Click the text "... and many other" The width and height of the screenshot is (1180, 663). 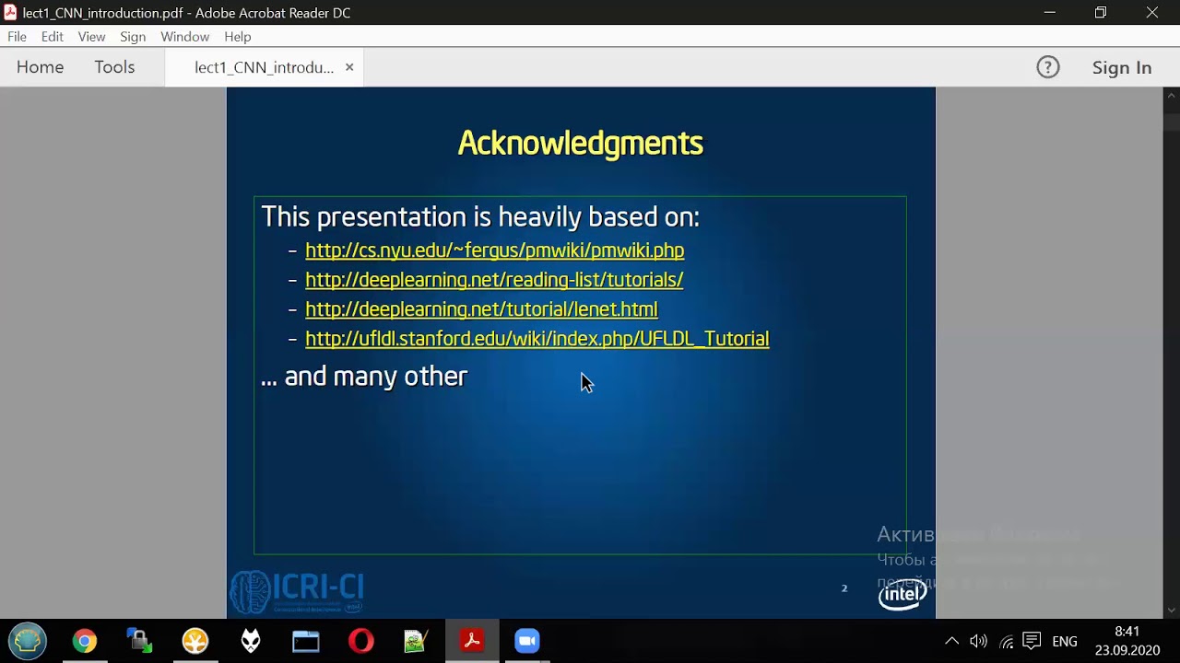point(364,376)
